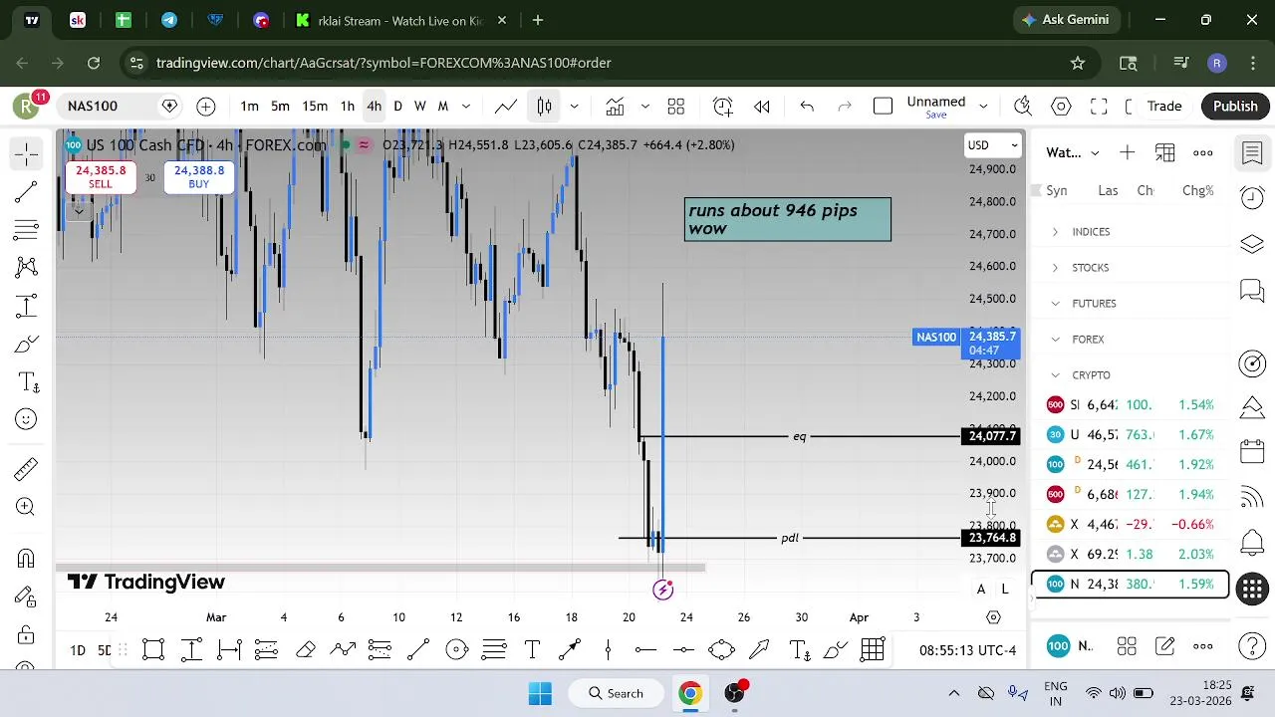Enter fullscreen mode

pos(1099,107)
